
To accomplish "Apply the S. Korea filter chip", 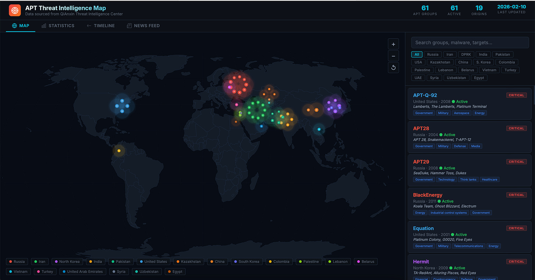I will (x=483, y=62).
